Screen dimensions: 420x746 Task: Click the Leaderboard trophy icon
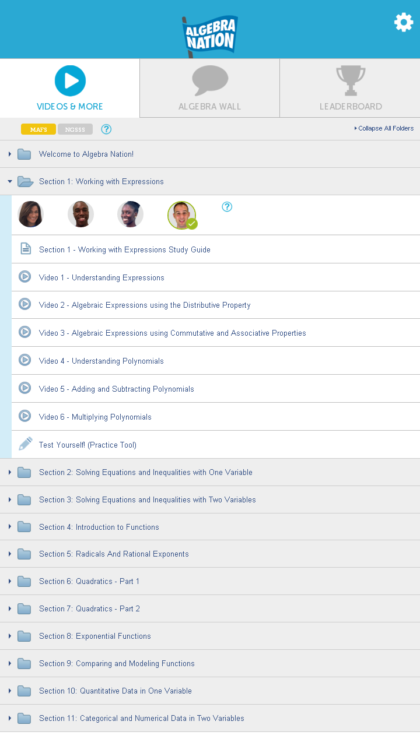click(x=351, y=80)
